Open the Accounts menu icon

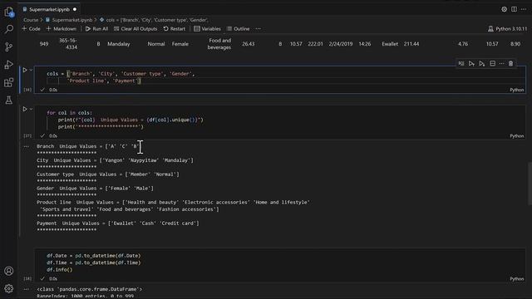pos(9,271)
